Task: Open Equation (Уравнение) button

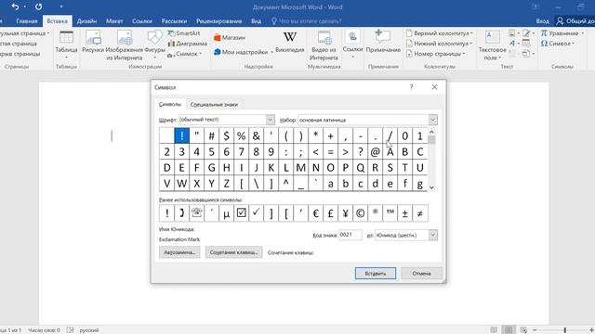Action: pos(562,33)
